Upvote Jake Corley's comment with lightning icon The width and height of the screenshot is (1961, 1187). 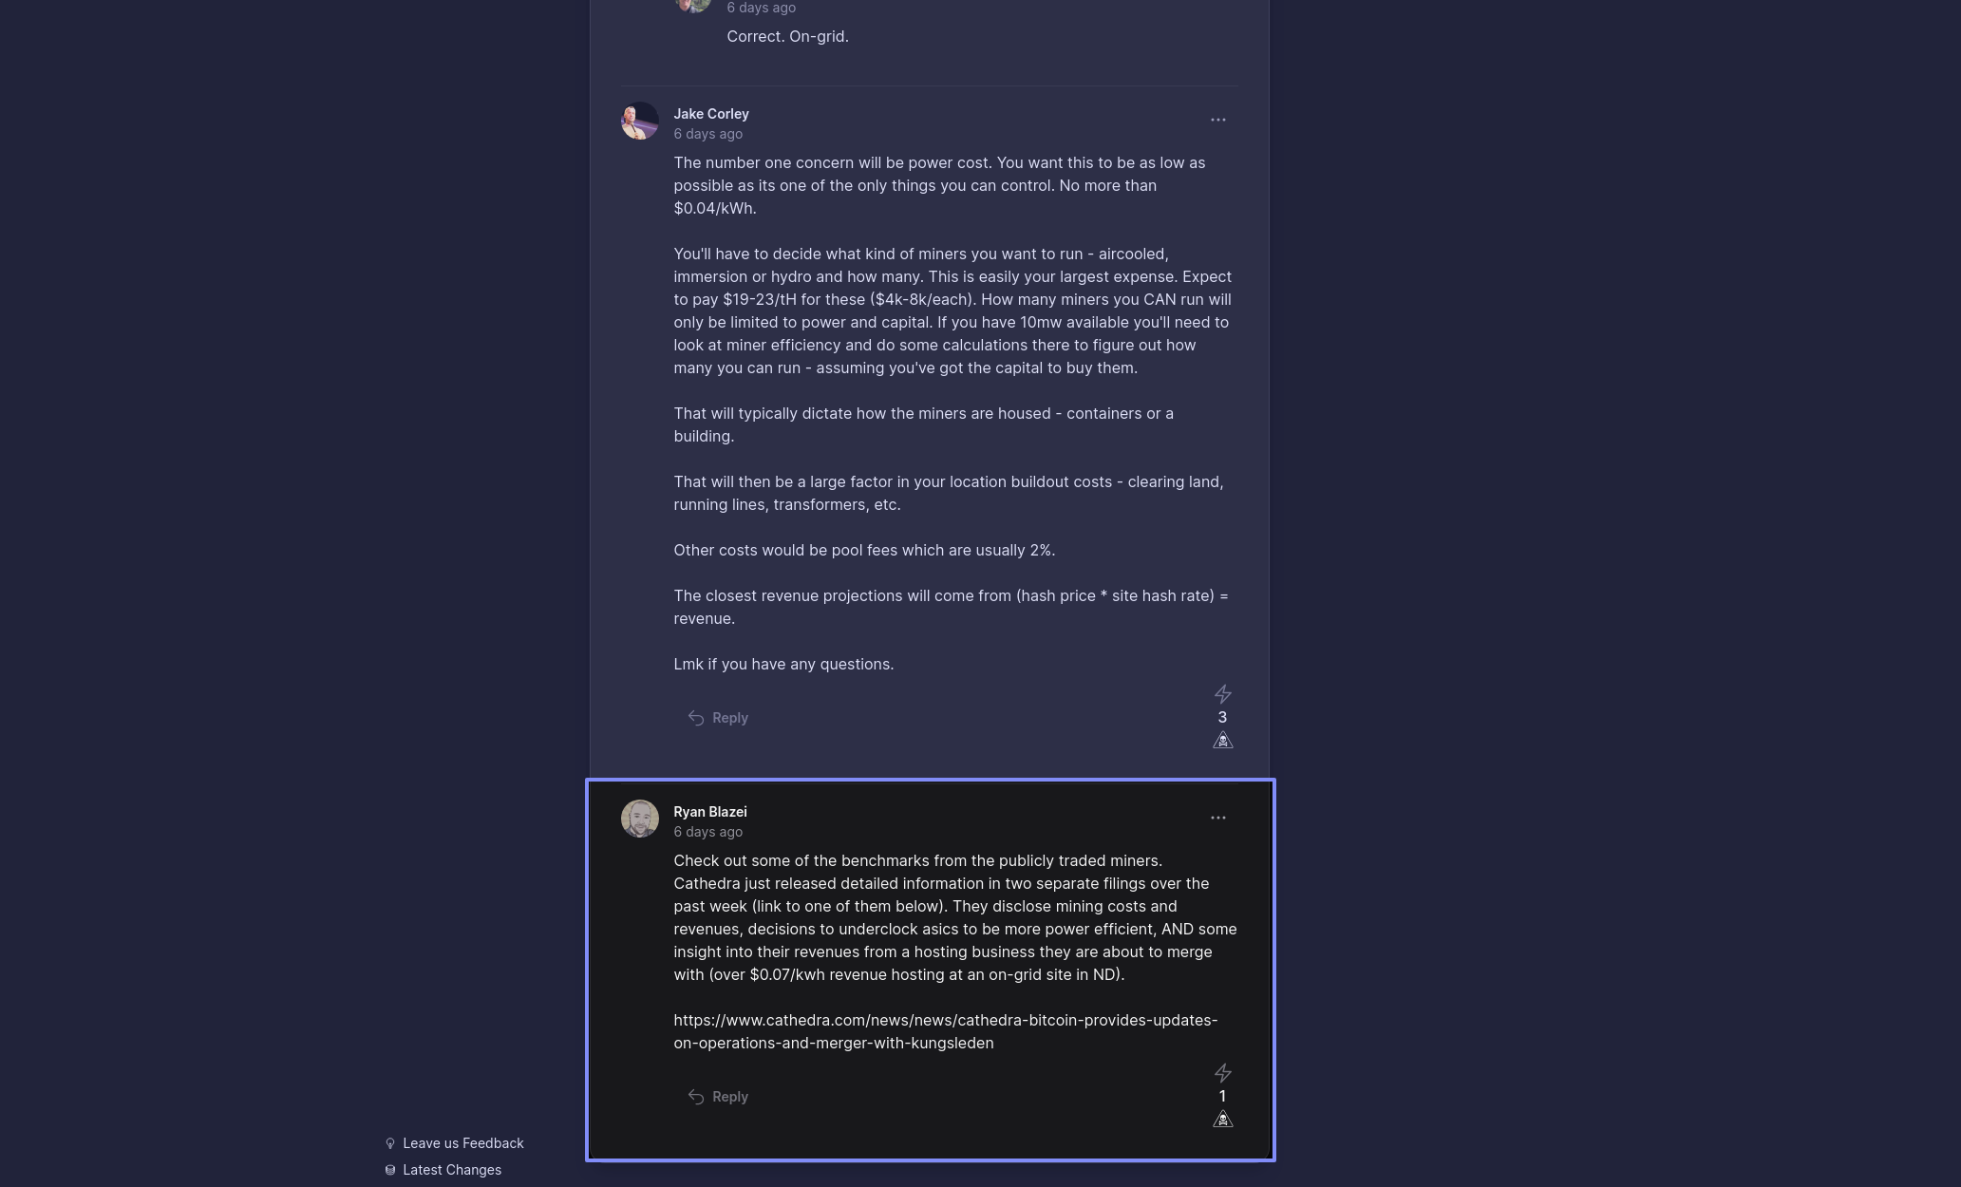[x=1222, y=694]
